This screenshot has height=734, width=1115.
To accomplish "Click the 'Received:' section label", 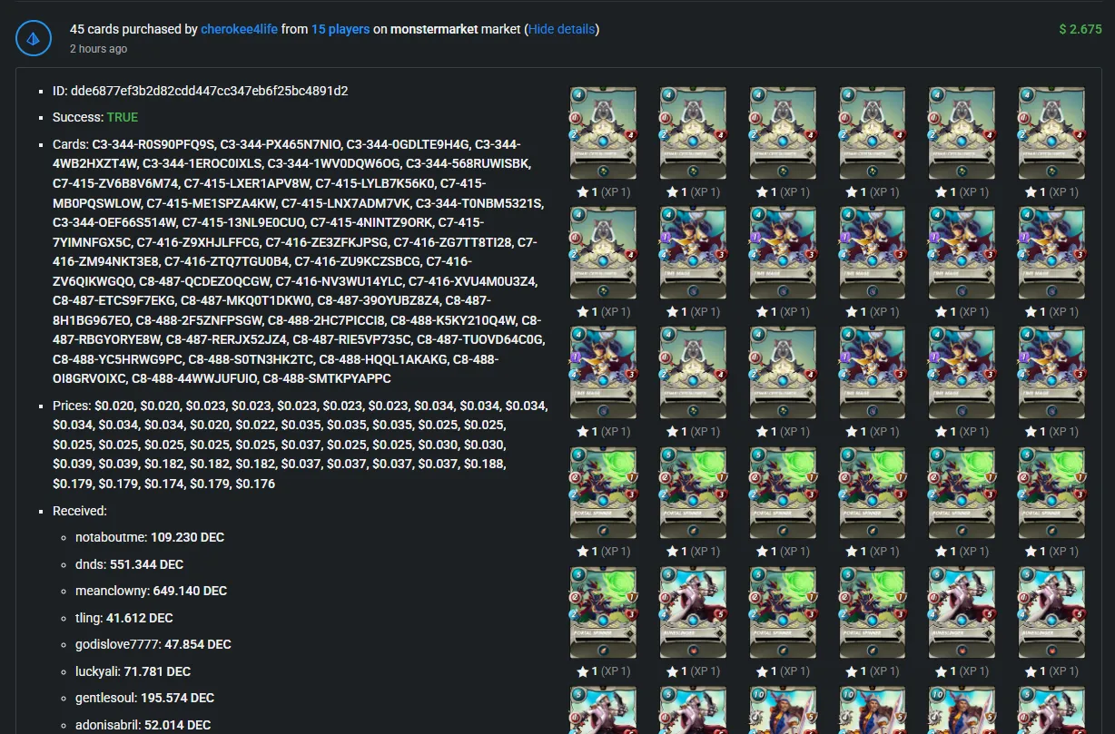I will coord(80,511).
